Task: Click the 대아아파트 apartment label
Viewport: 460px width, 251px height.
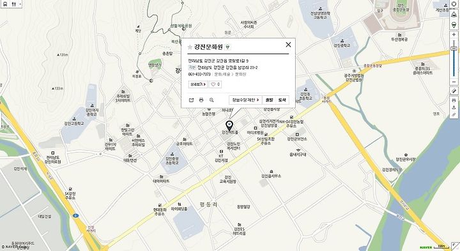Action: pos(161,181)
